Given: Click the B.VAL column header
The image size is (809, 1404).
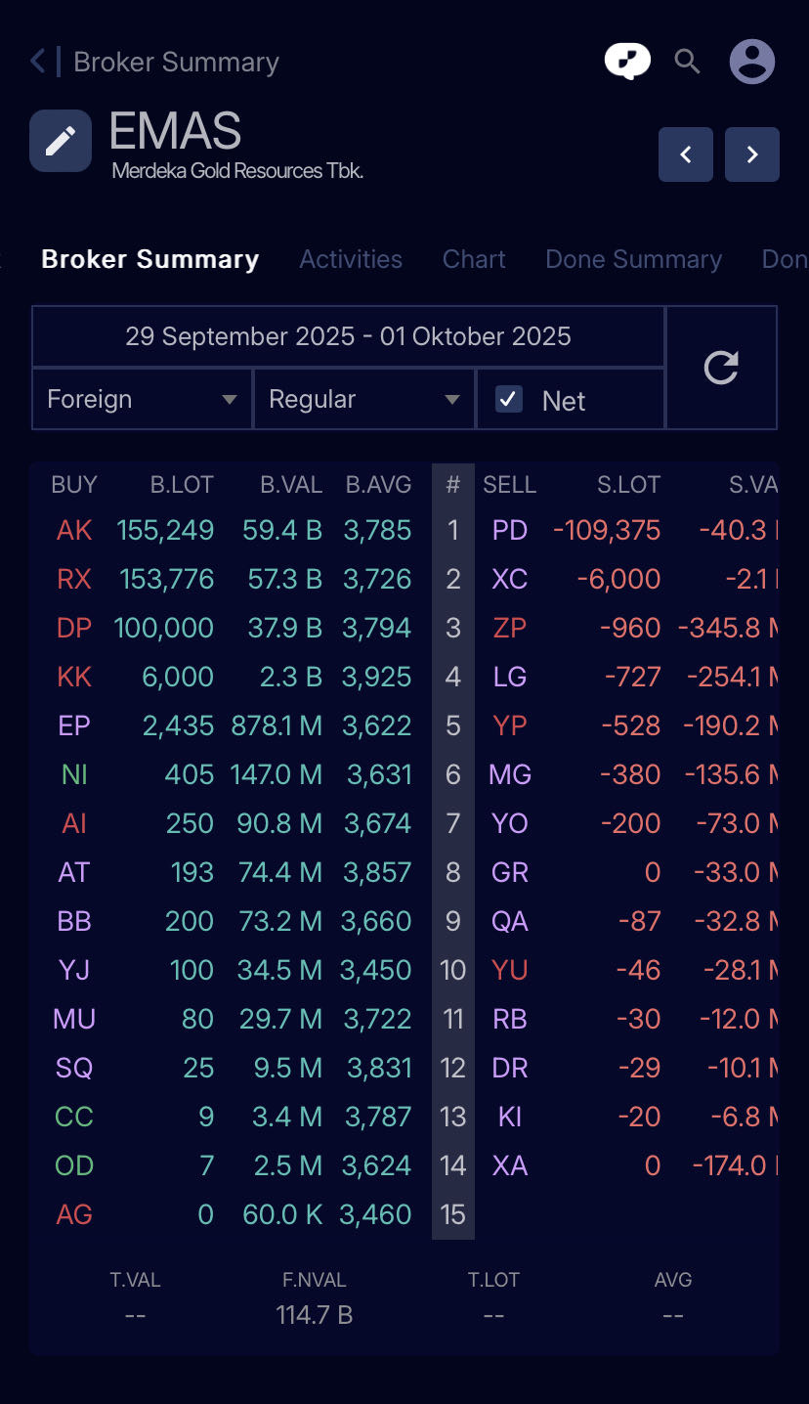Looking at the screenshot, I should [291, 484].
